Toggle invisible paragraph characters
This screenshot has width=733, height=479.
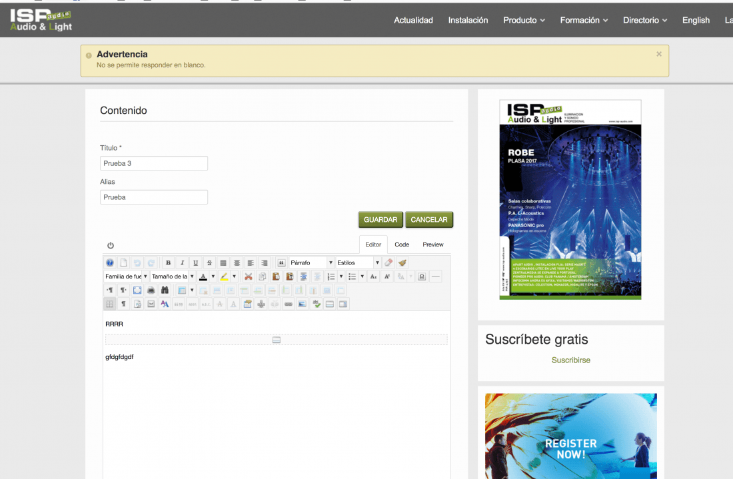coord(123,304)
